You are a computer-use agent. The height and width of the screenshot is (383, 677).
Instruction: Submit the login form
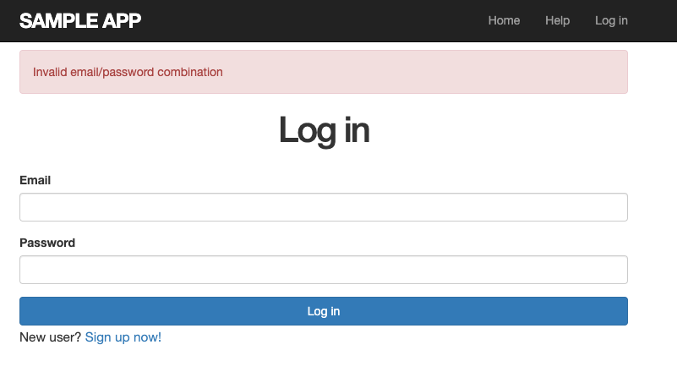[x=323, y=311]
